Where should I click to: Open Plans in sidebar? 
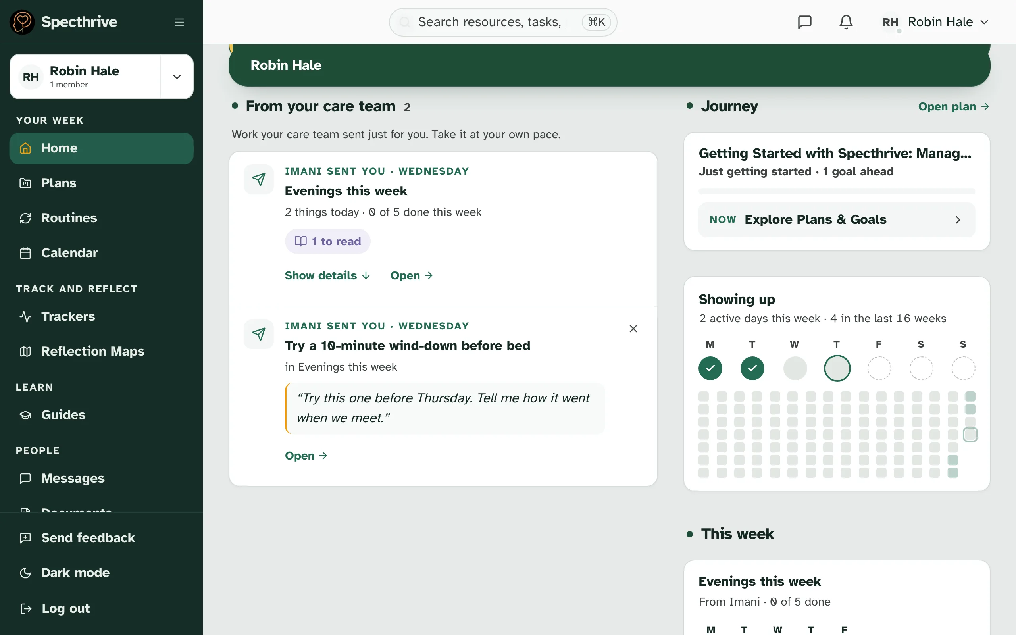click(x=102, y=183)
